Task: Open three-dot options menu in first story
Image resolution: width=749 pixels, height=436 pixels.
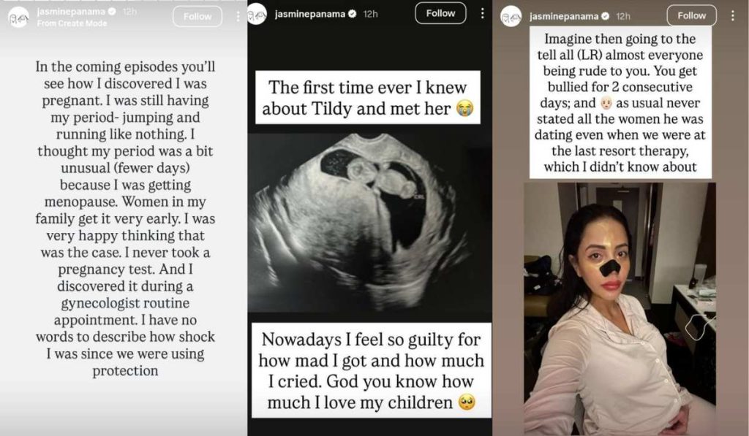Action: coord(238,16)
